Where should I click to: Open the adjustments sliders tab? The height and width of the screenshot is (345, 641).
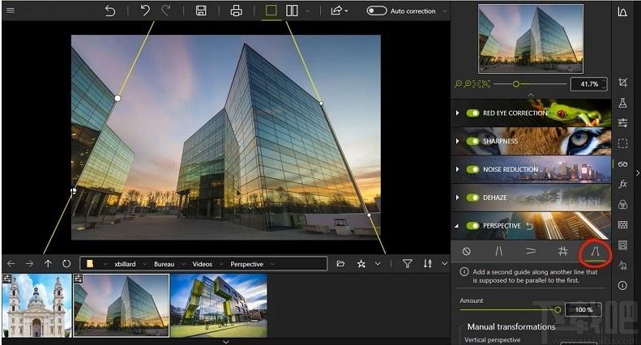622,122
